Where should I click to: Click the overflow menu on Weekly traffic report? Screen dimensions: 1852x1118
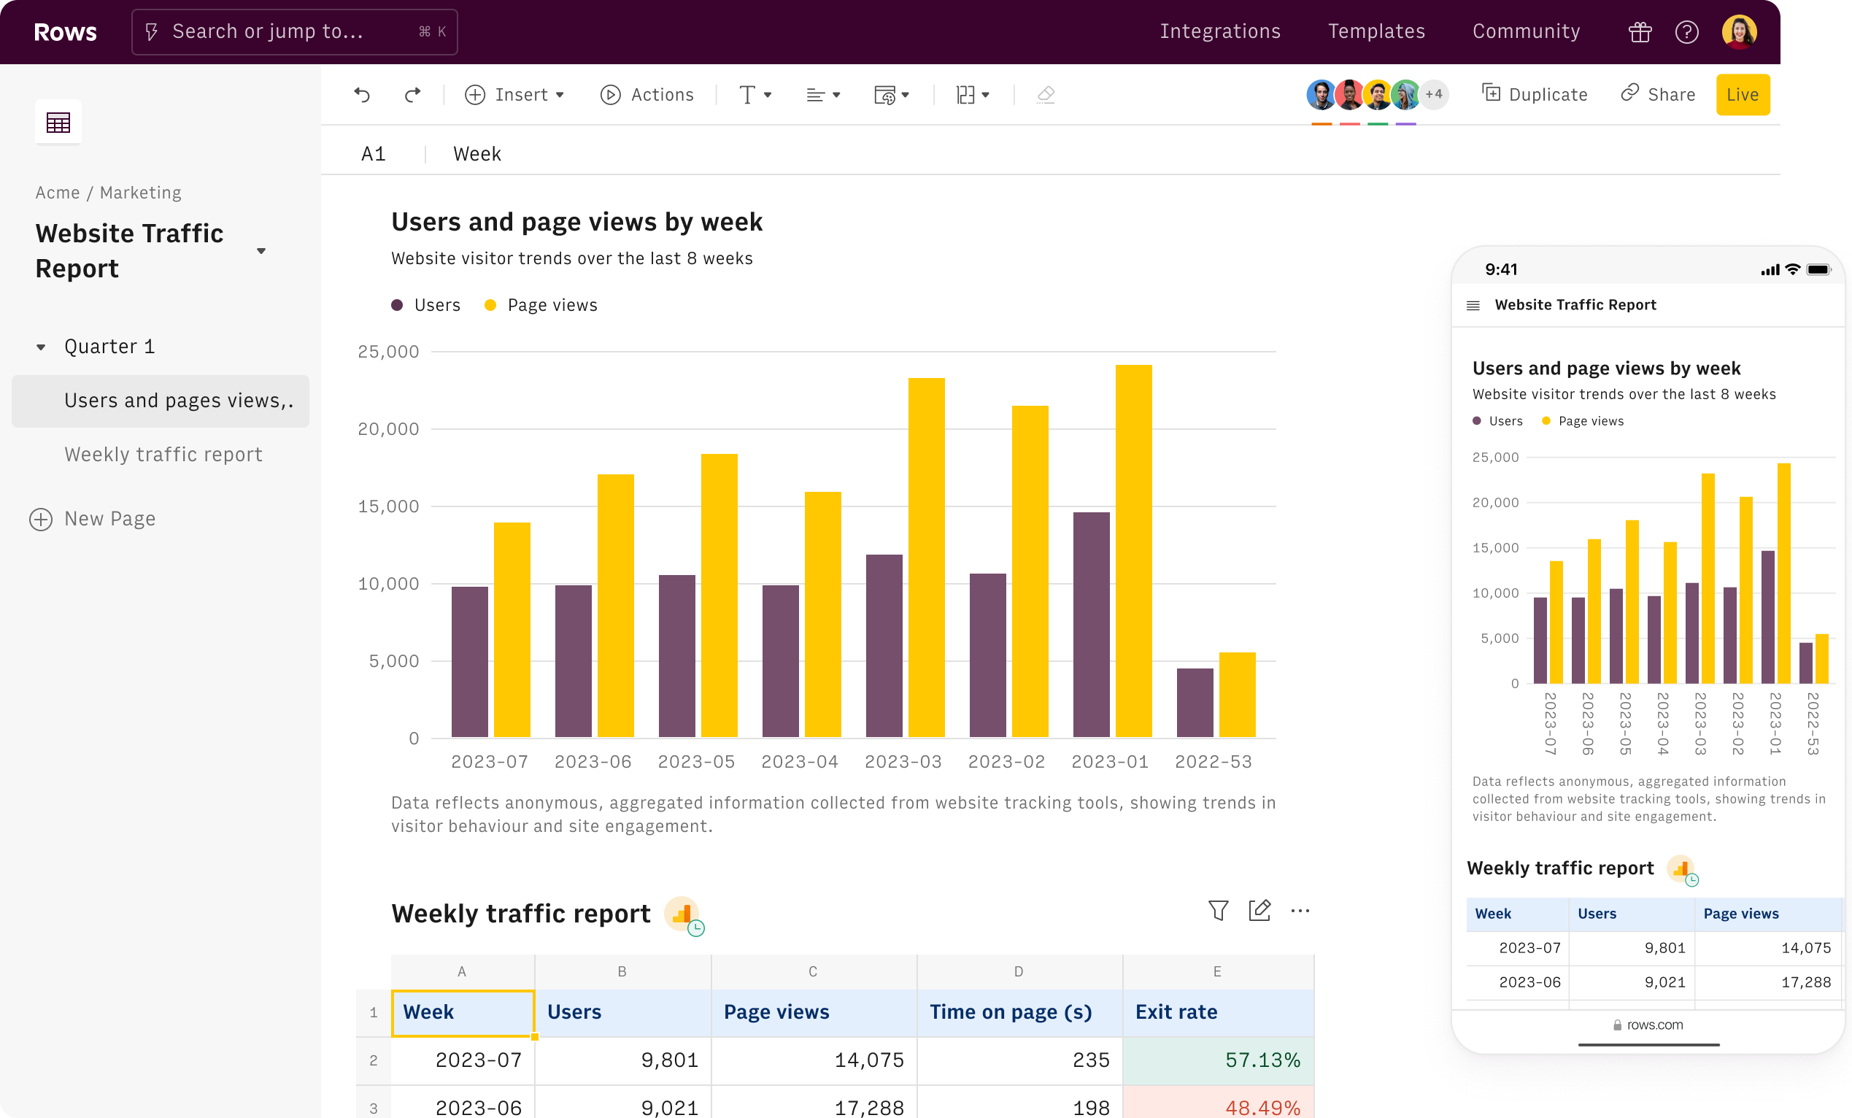1300,911
